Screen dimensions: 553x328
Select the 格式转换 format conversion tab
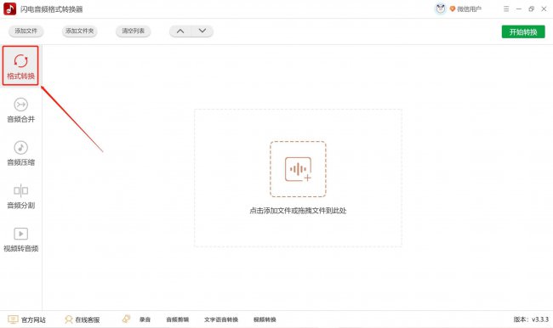pos(20,66)
